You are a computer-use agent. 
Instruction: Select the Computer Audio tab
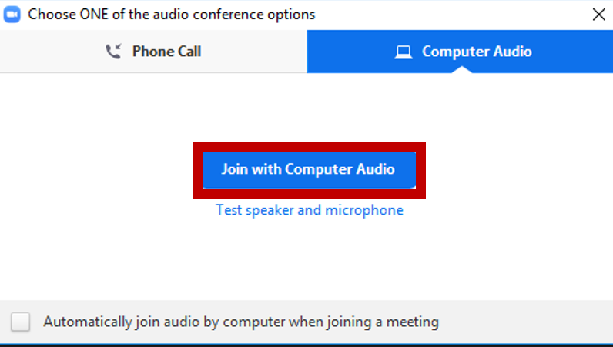[x=460, y=52]
